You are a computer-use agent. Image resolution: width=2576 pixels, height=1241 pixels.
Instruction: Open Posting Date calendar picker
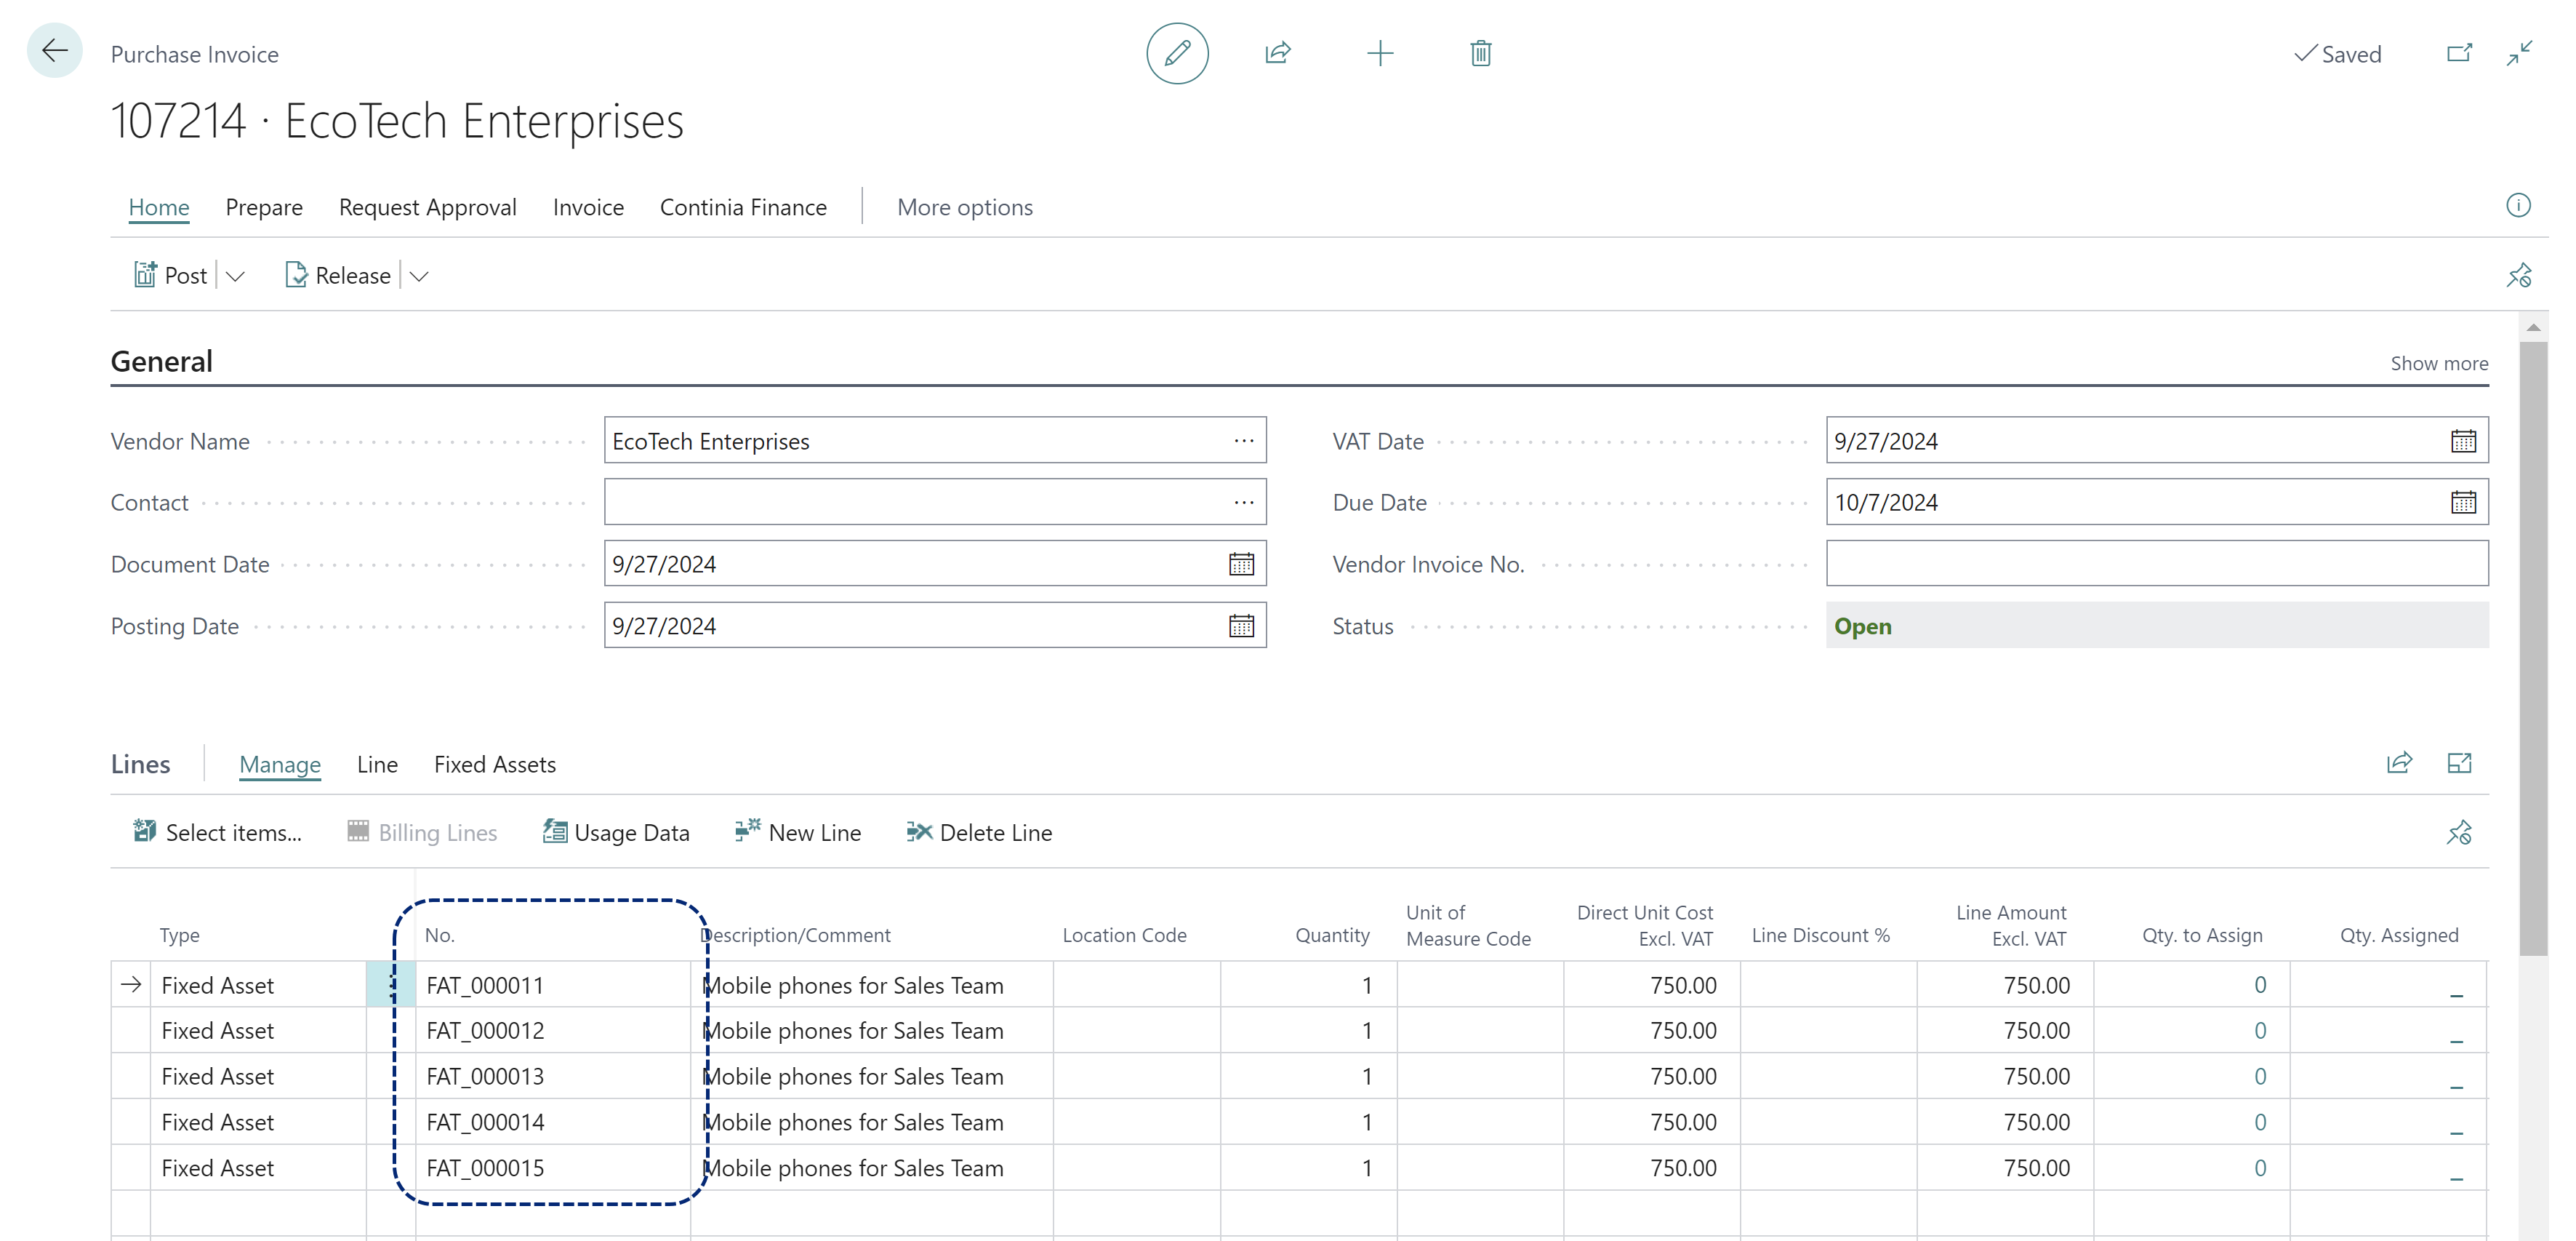click(1241, 626)
